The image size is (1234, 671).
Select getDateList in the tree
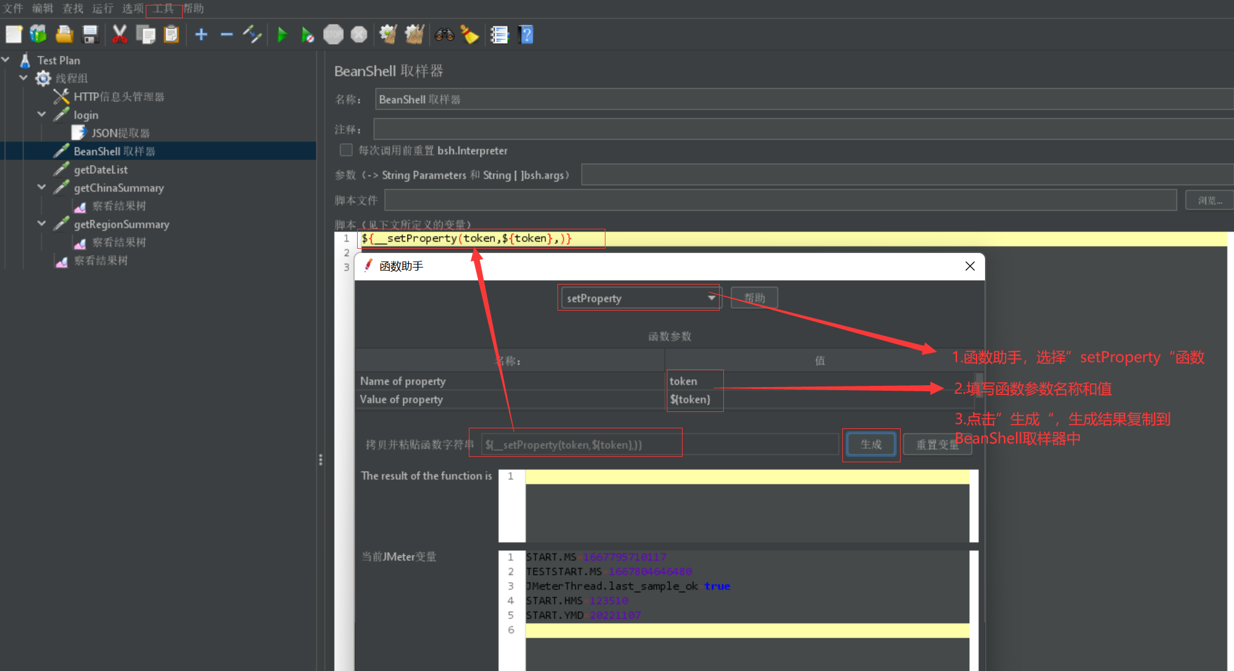tap(101, 169)
